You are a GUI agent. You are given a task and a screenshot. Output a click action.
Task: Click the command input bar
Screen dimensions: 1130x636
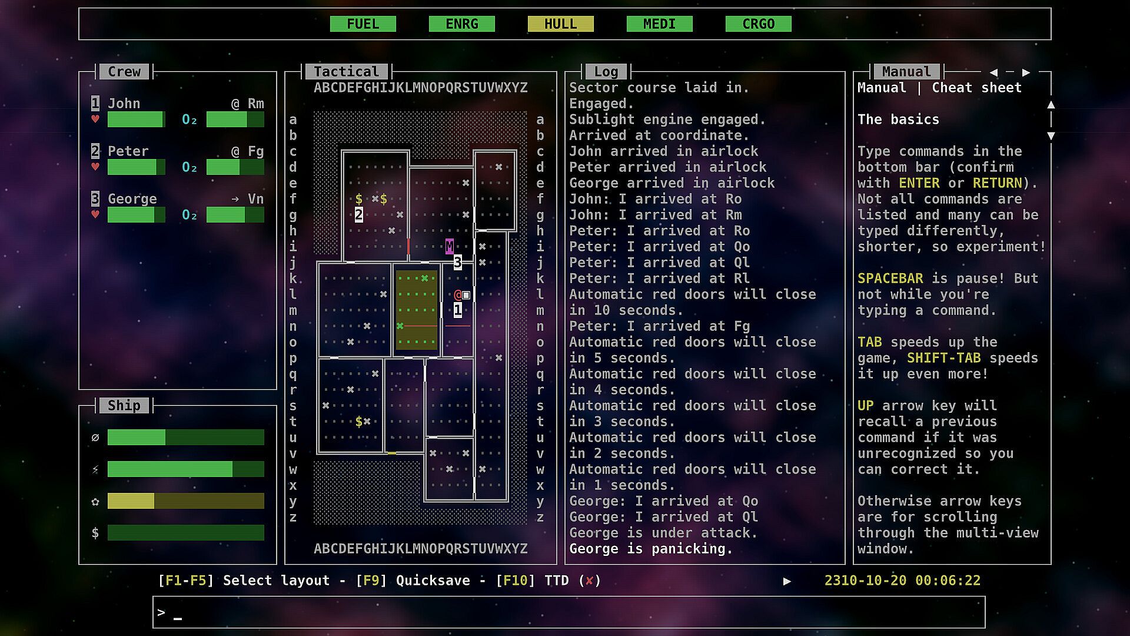tap(569, 612)
